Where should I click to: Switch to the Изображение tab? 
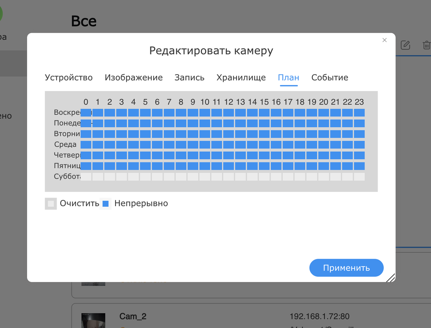134,77
